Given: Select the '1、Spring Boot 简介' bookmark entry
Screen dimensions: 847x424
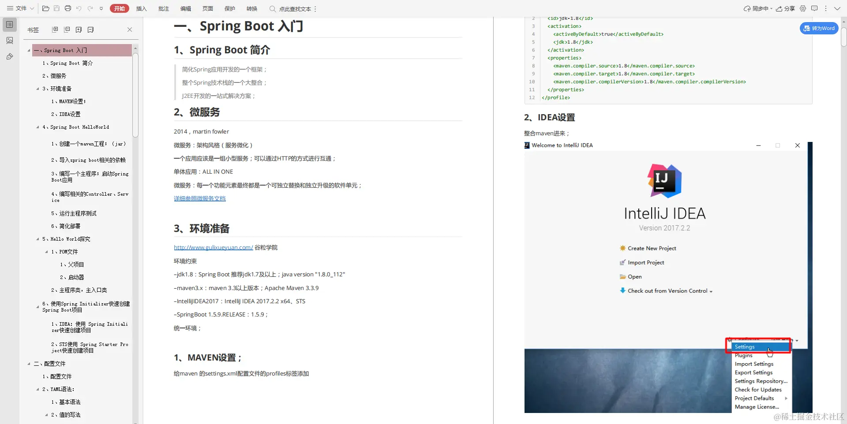Looking at the screenshot, I should pos(67,63).
